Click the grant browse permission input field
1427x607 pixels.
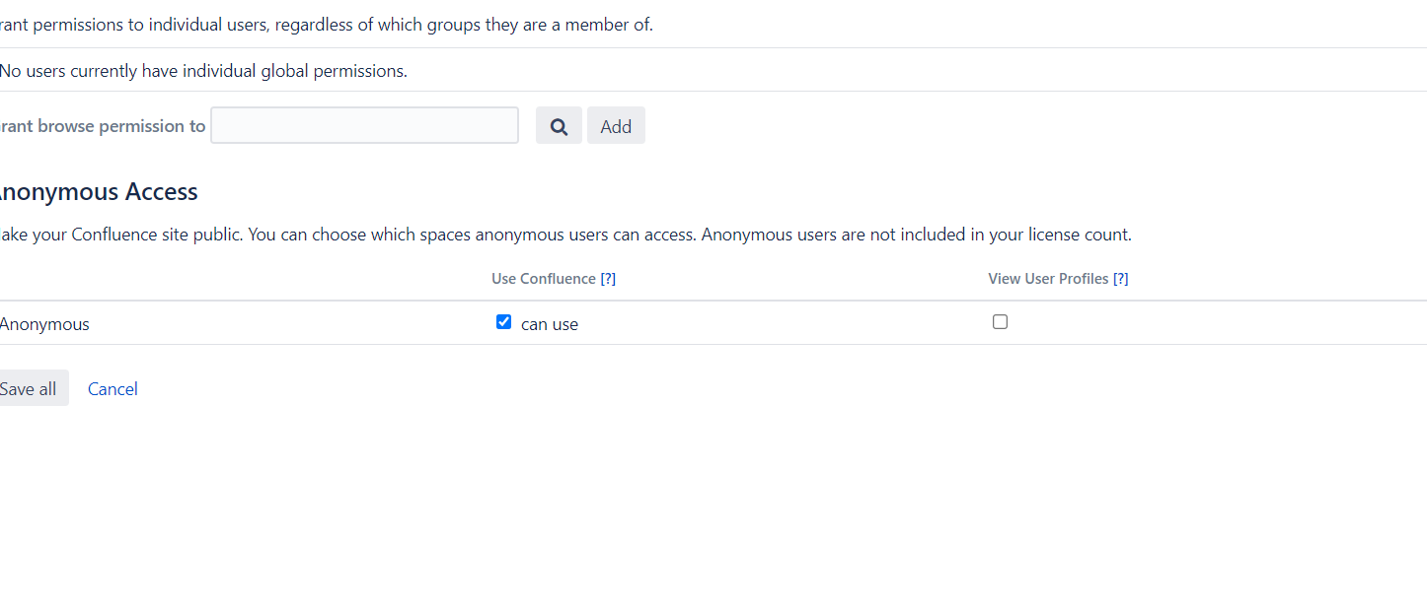(x=363, y=125)
